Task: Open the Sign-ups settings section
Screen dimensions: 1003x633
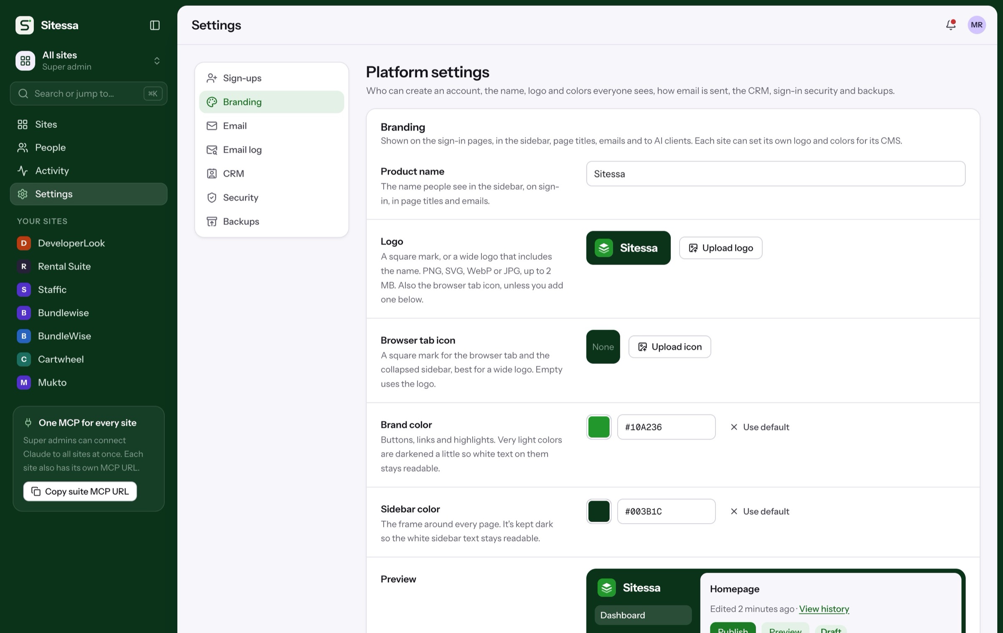Action: 272,78
